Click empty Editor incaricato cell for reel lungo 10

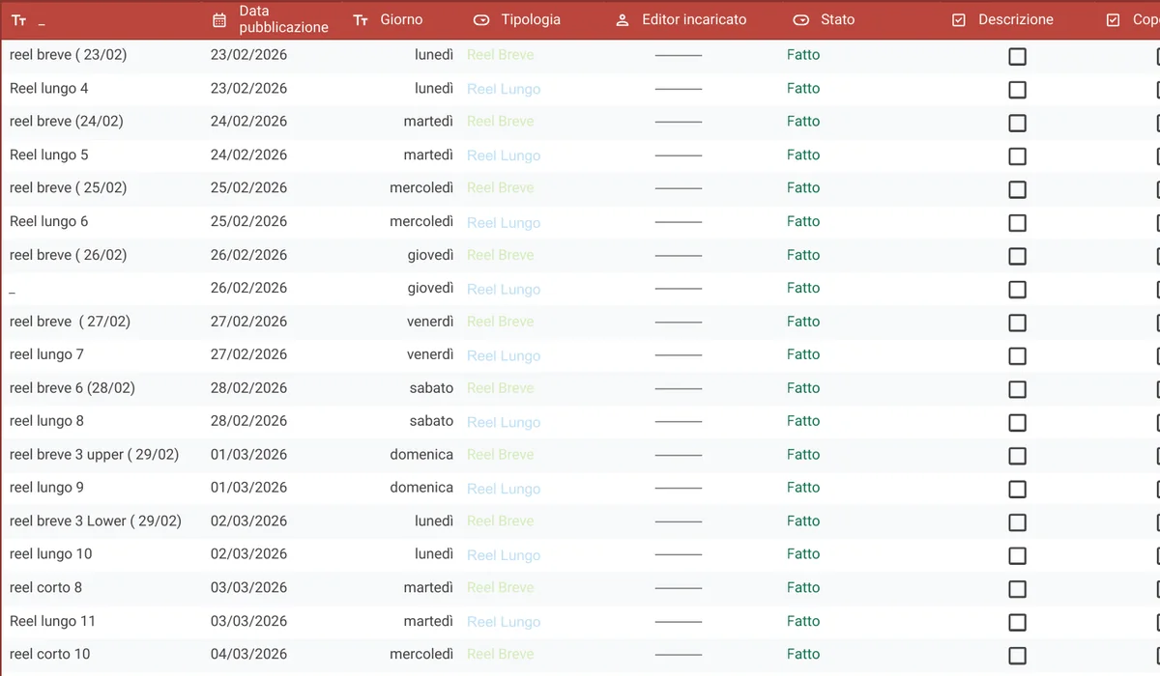click(x=679, y=554)
